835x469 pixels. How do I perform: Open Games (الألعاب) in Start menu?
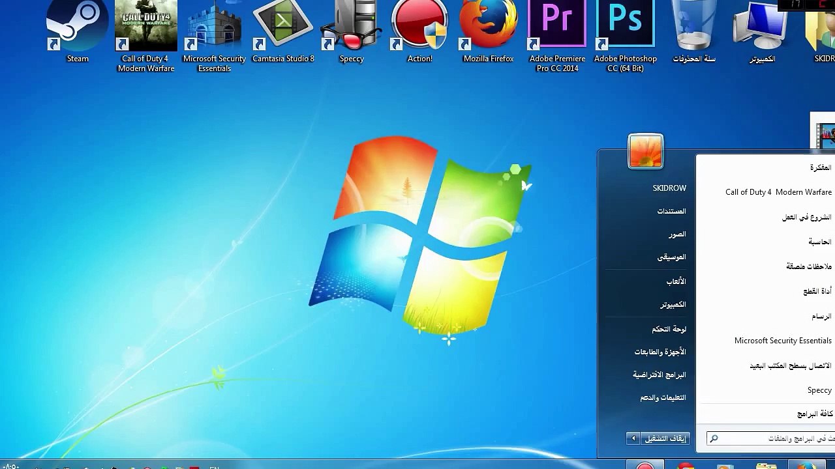(676, 281)
